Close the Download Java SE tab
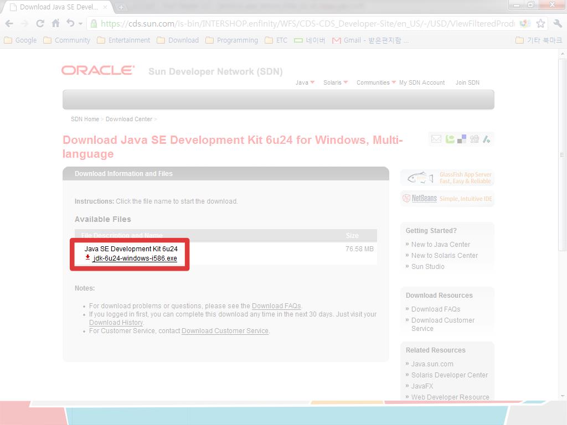The width and height of the screenshot is (567, 425). [105, 7]
